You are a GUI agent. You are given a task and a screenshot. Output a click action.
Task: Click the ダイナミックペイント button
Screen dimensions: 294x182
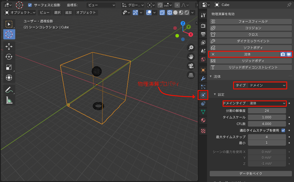tap(251, 41)
